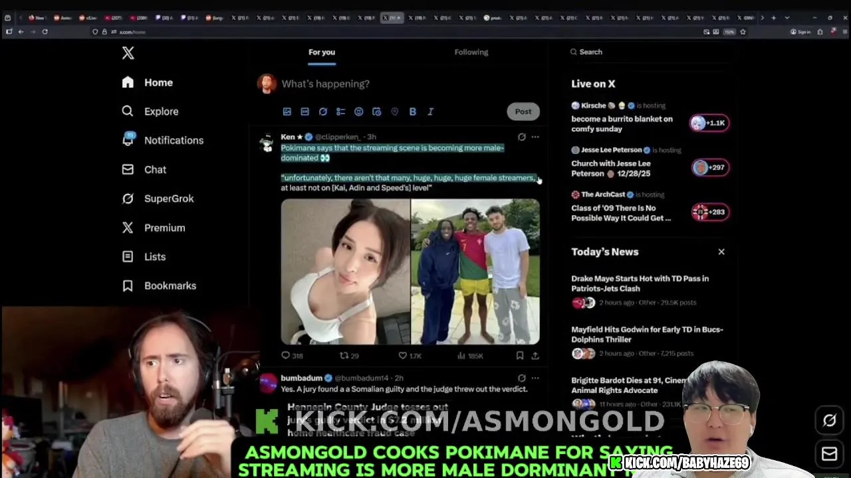The width and height of the screenshot is (851, 478).
Task: Click the Grok icon on Ken's post
Action: 521,137
